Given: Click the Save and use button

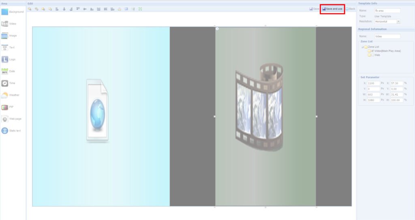Looking at the screenshot, I should [x=332, y=9].
